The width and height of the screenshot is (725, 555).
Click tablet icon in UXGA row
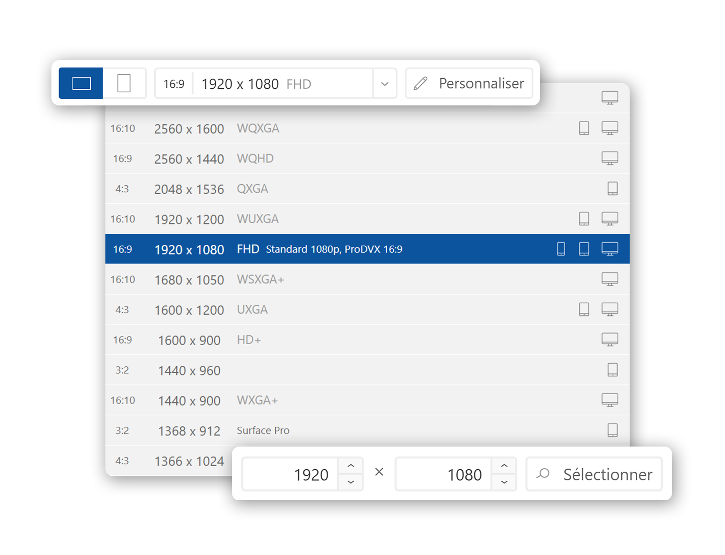tap(584, 309)
